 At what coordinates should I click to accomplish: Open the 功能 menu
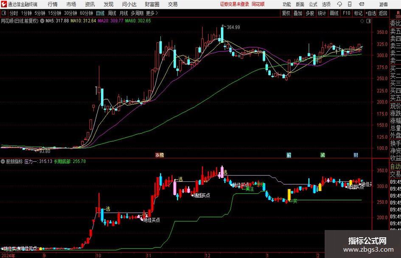click(x=287, y=4)
